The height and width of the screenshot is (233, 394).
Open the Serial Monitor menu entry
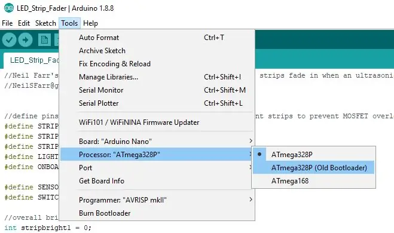pyautogui.click(x=157, y=90)
